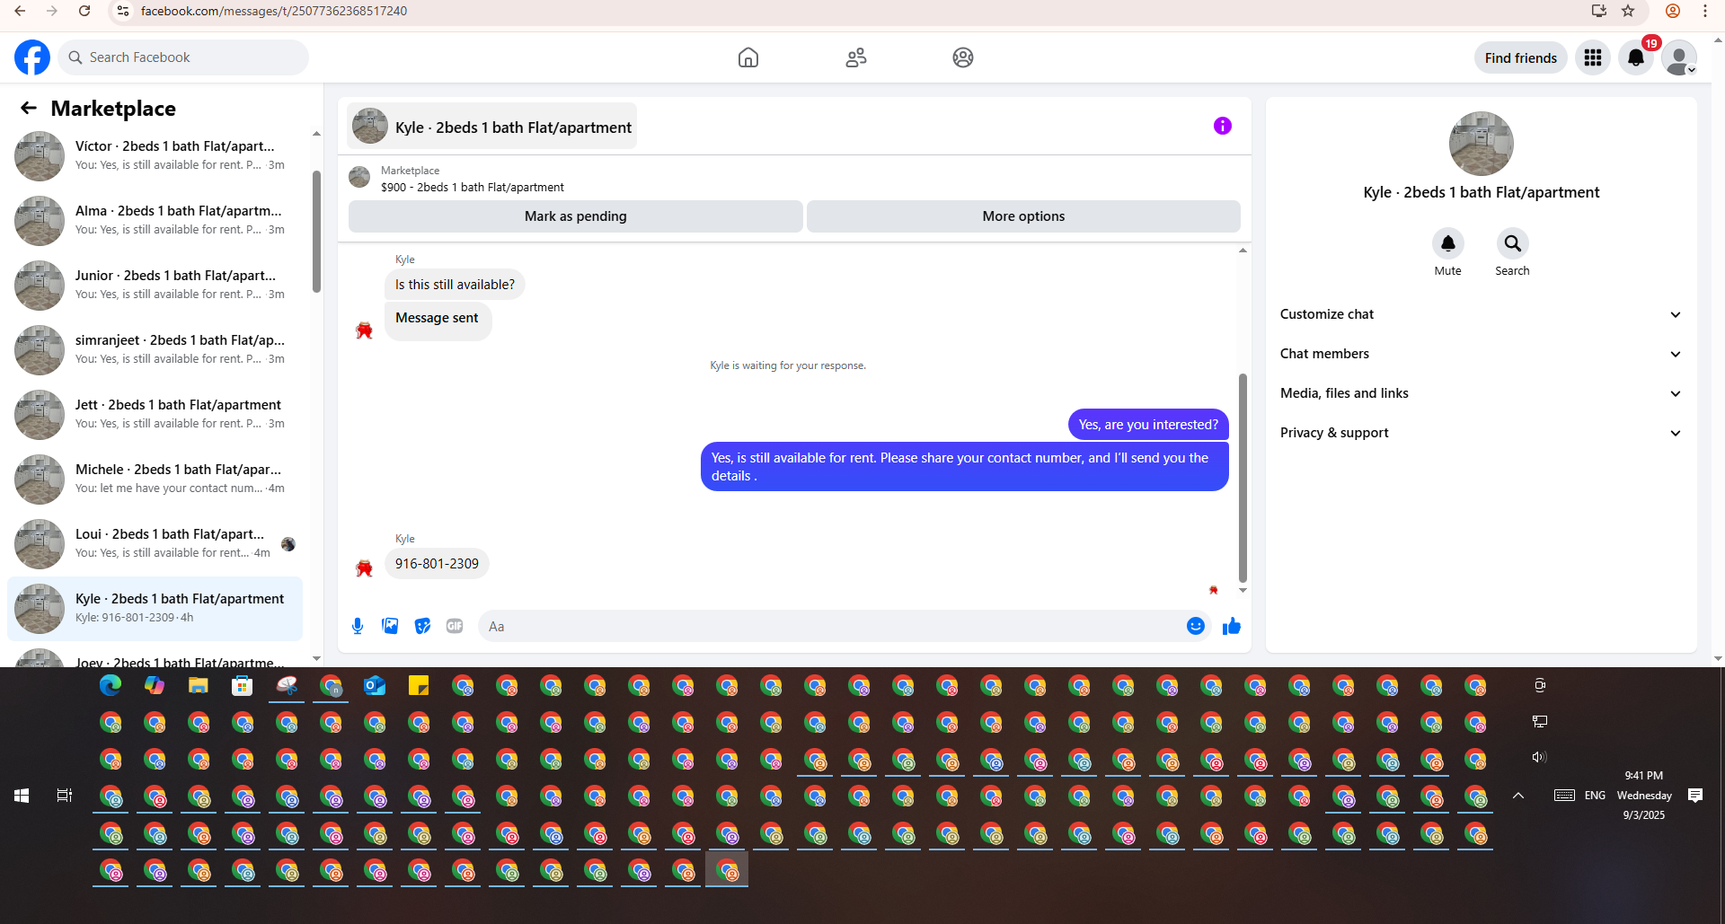The height and width of the screenshot is (924, 1725).
Task: Open Jett's apartment conversation
Action: coord(155,414)
